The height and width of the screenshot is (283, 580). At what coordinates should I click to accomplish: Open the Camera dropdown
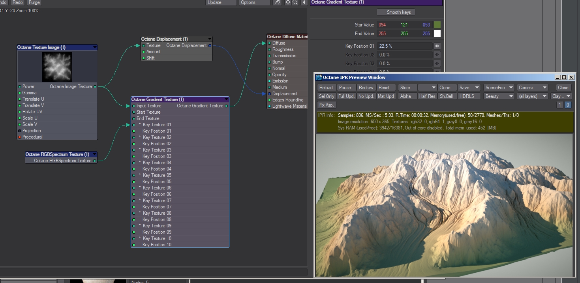[532, 88]
